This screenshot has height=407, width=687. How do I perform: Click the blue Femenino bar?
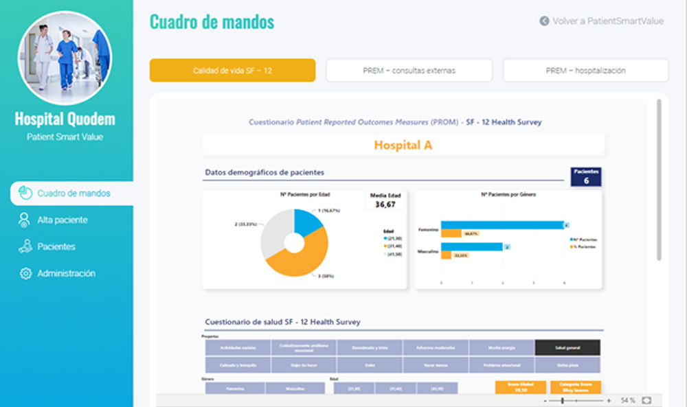(503, 225)
